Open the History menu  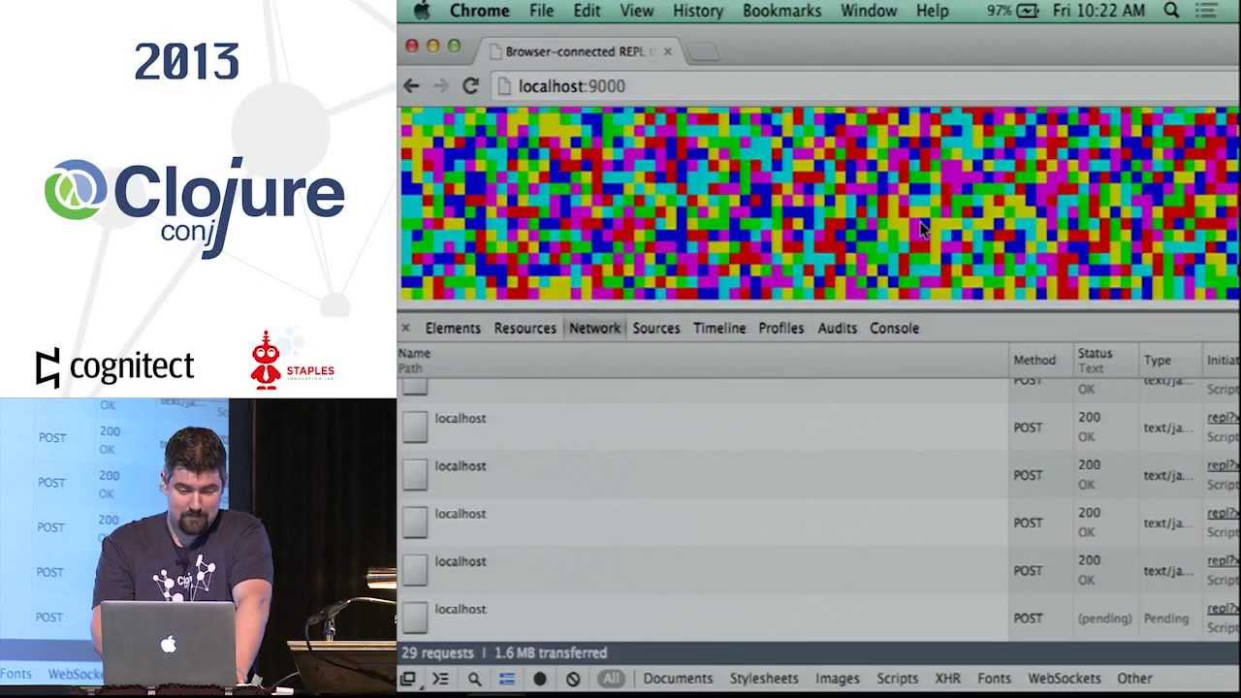point(698,11)
